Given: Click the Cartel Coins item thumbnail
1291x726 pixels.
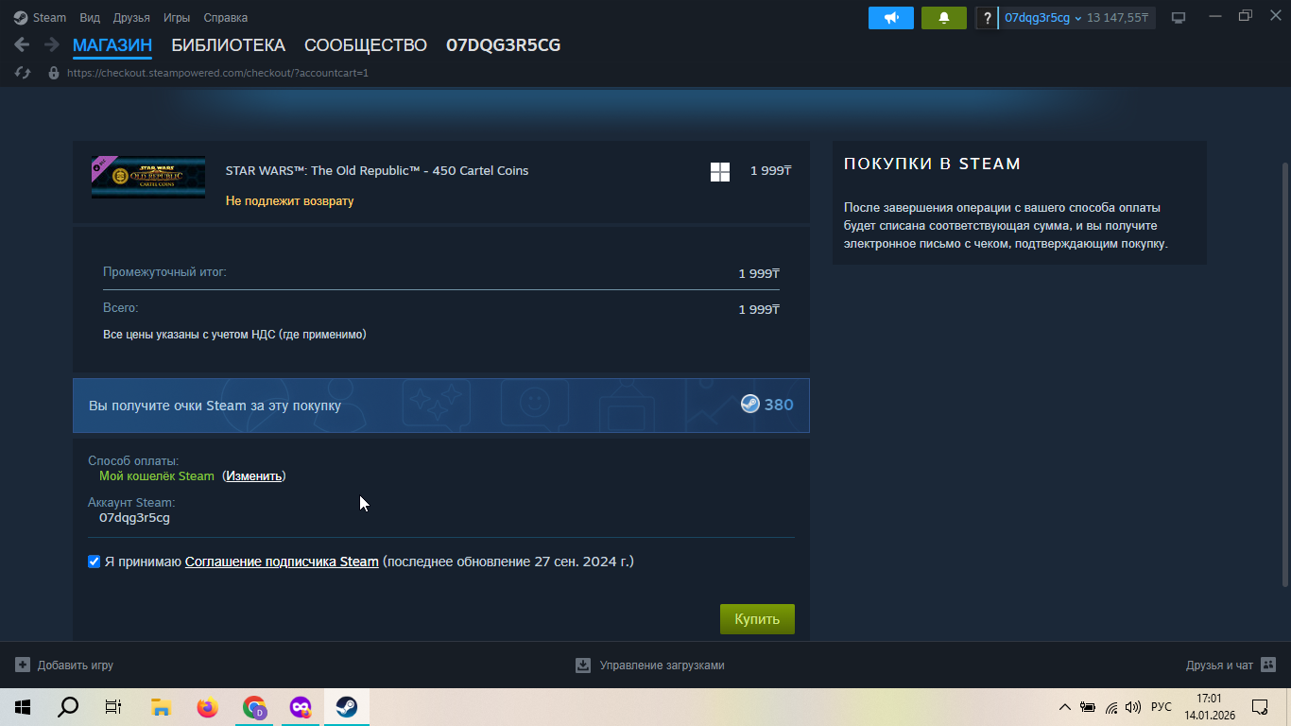Looking at the screenshot, I should [148, 177].
